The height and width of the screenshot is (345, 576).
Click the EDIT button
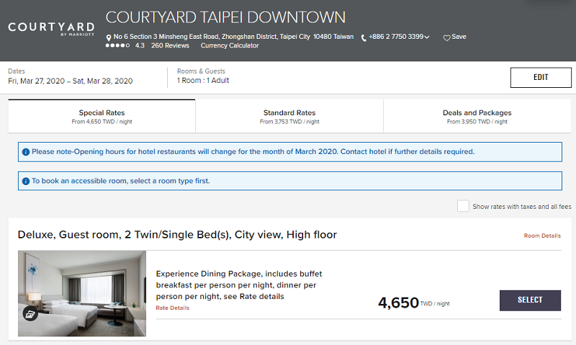[x=541, y=78]
